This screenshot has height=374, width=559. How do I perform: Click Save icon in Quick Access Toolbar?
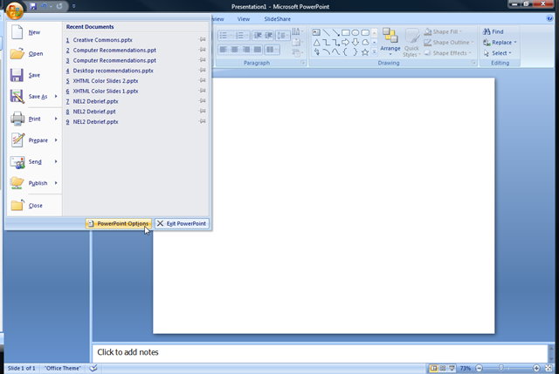point(33,6)
